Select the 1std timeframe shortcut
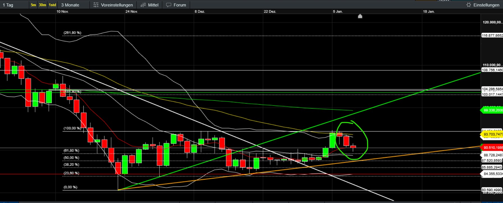This screenshot has height=203, width=503. (52, 5)
